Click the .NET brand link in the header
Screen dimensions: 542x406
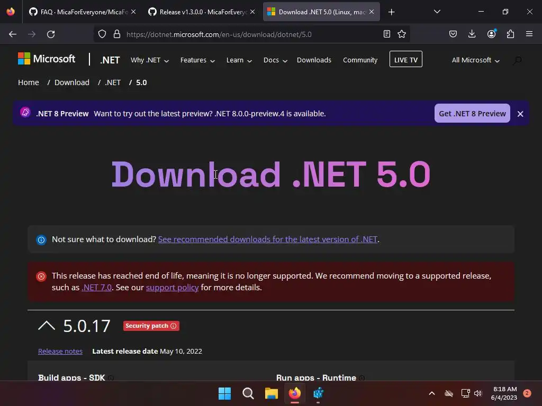pos(110,60)
